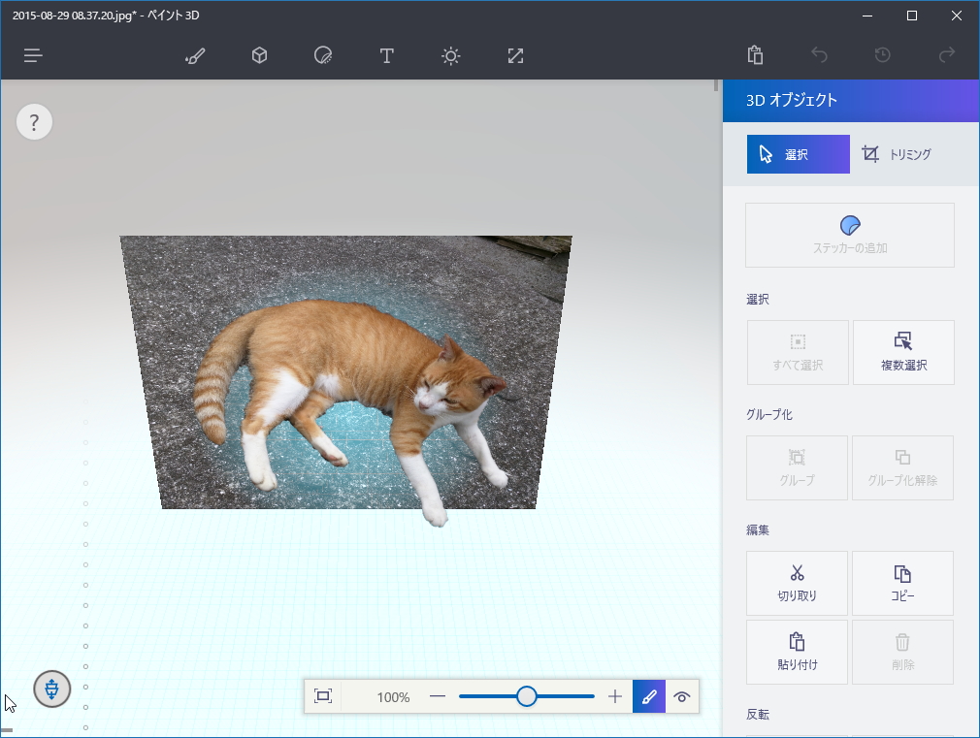Screen dimensions: 980x738
Task: Select the Brushes tool icon
Action: pyautogui.click(x=195, y=55)
